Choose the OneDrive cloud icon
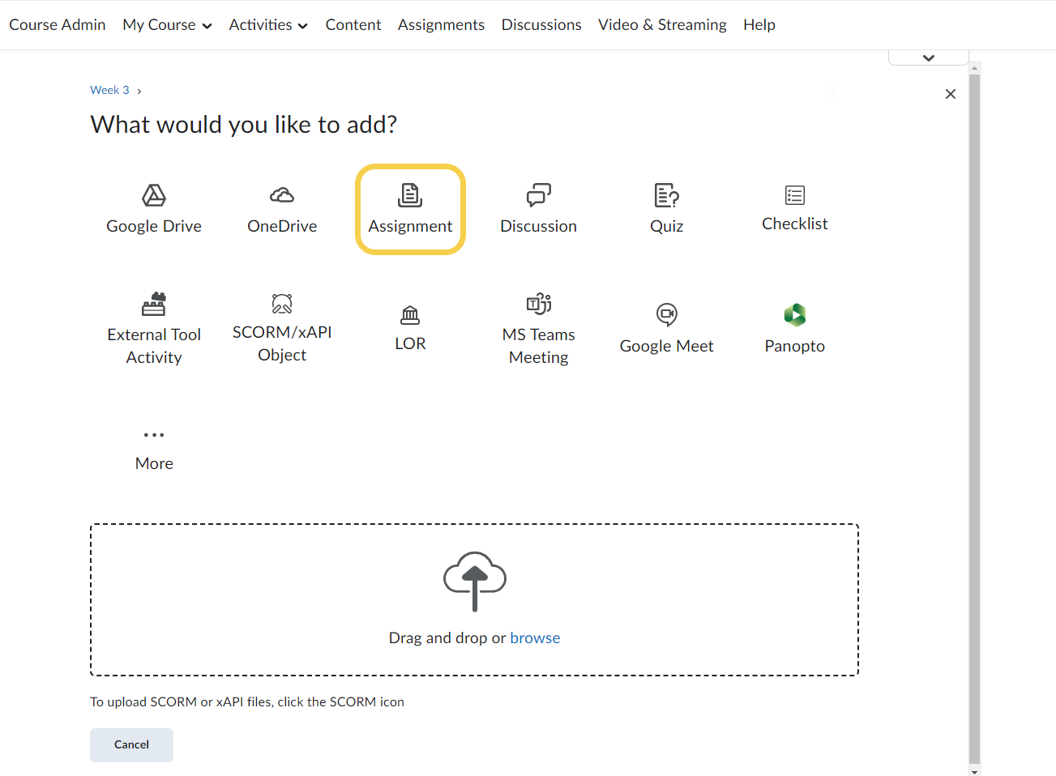The width and height of the screenshot is (1056, 776). coord(282,196)
